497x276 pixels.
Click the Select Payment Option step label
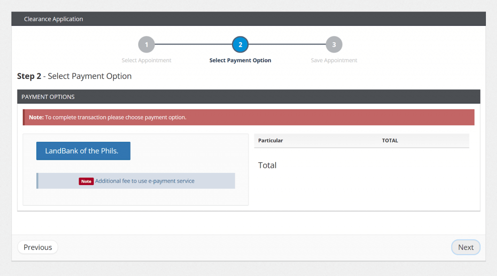240,60
